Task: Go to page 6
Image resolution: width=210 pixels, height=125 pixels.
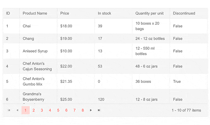Action: pyautogui.click(x=66, y=110)
